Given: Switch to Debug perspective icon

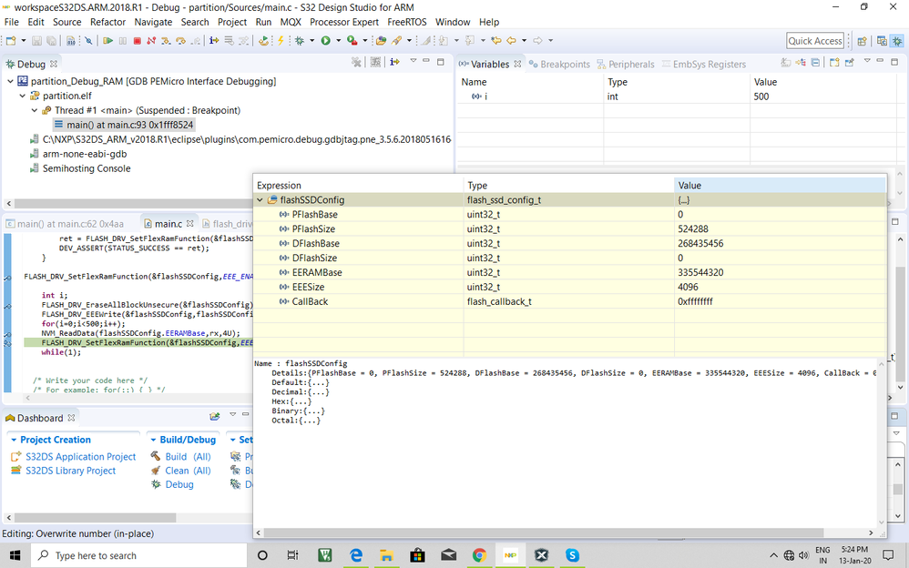Looking at the screenshot, I should (x=897, y=41).
